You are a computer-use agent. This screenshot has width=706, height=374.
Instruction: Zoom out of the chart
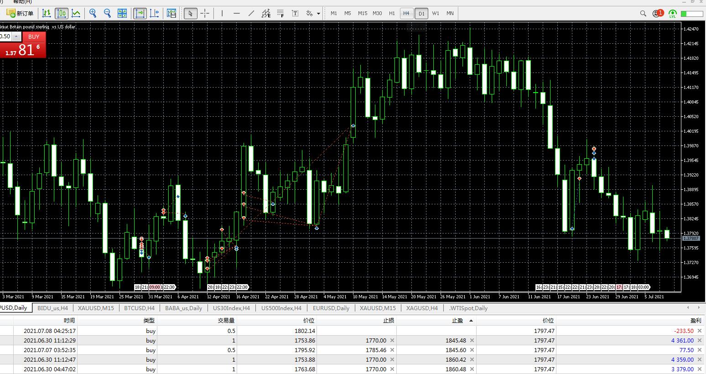[x=108, y=13]
